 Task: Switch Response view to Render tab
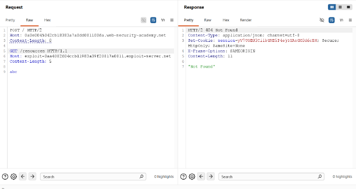(x=246, y=20)
